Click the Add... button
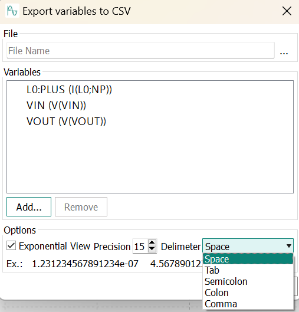Screen dimensions: 299x312 (29, 207)
